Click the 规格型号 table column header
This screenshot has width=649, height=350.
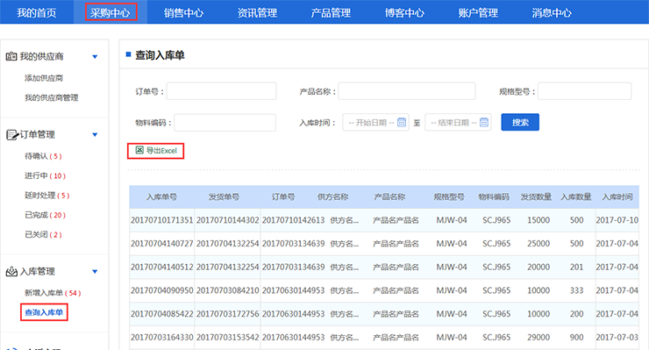tap(449, 197)
